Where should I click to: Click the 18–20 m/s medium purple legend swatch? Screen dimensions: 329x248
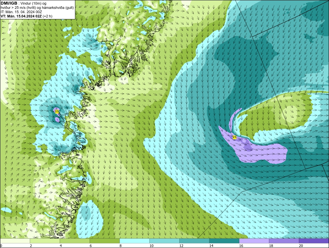[x=284, y=241]
